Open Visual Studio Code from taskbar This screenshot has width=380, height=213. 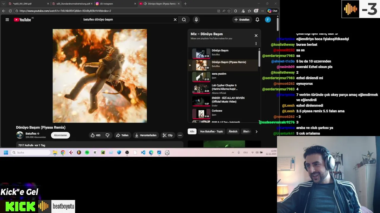tap(143, 152)
